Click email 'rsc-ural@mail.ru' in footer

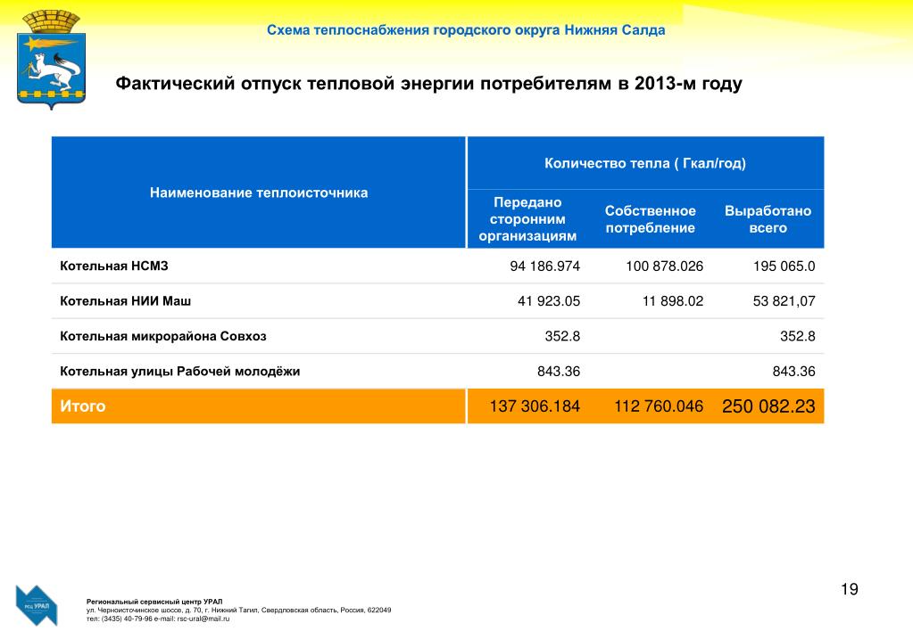tap(203, 619)
